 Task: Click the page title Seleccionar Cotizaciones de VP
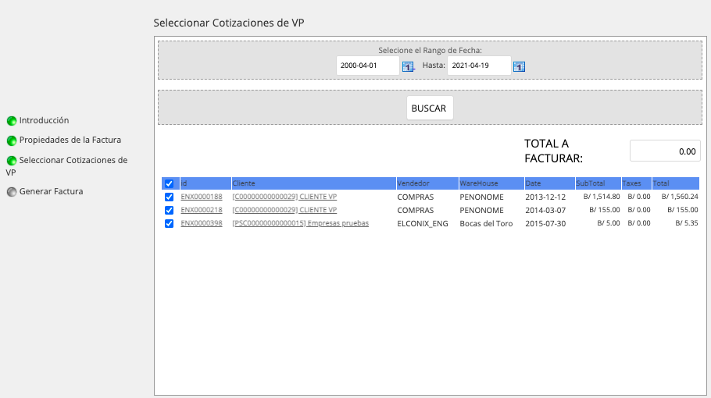228,23
